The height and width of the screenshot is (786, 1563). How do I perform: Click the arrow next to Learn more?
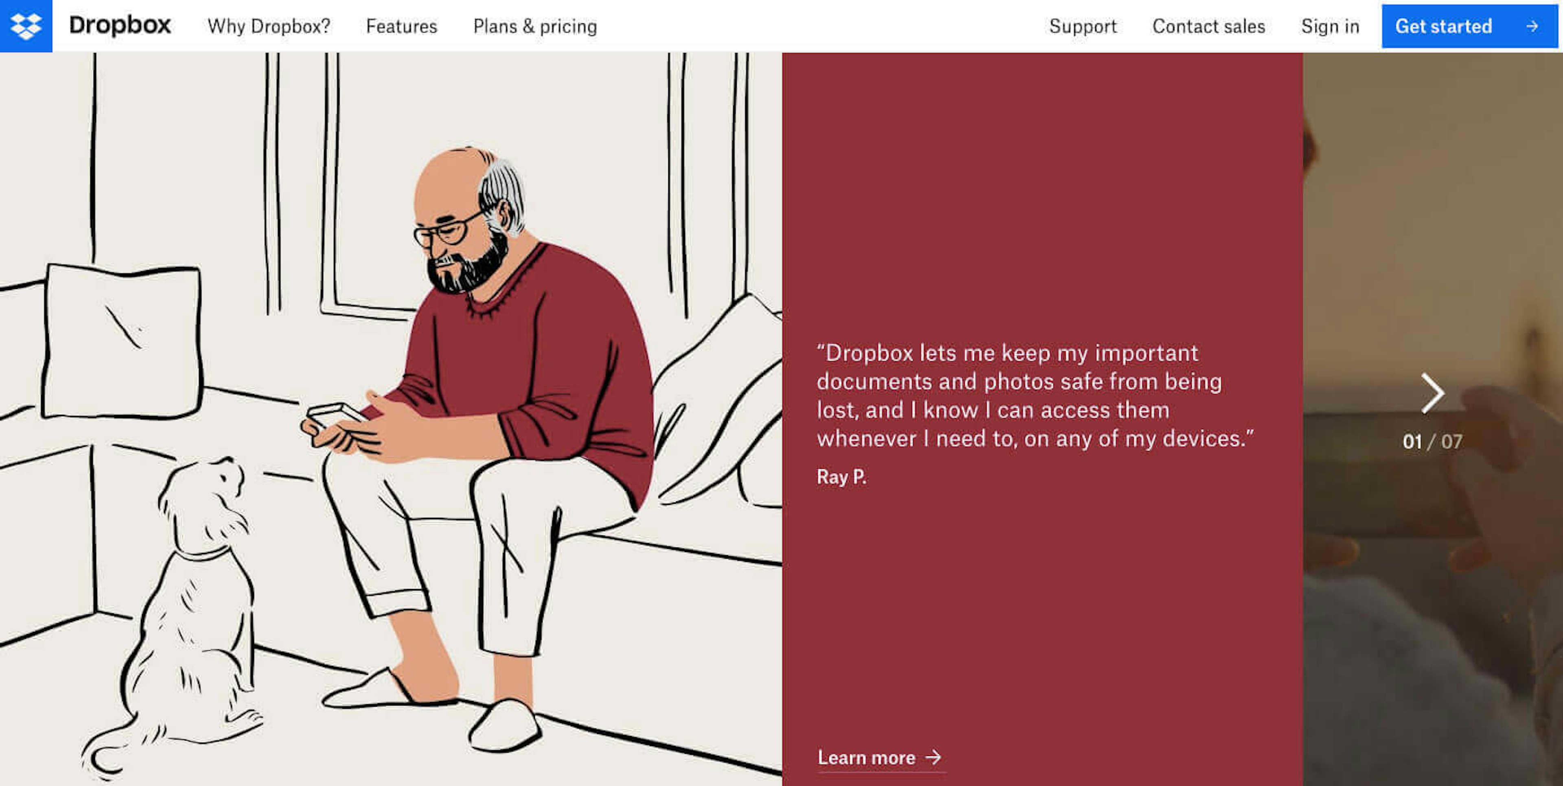pos(933,757)
